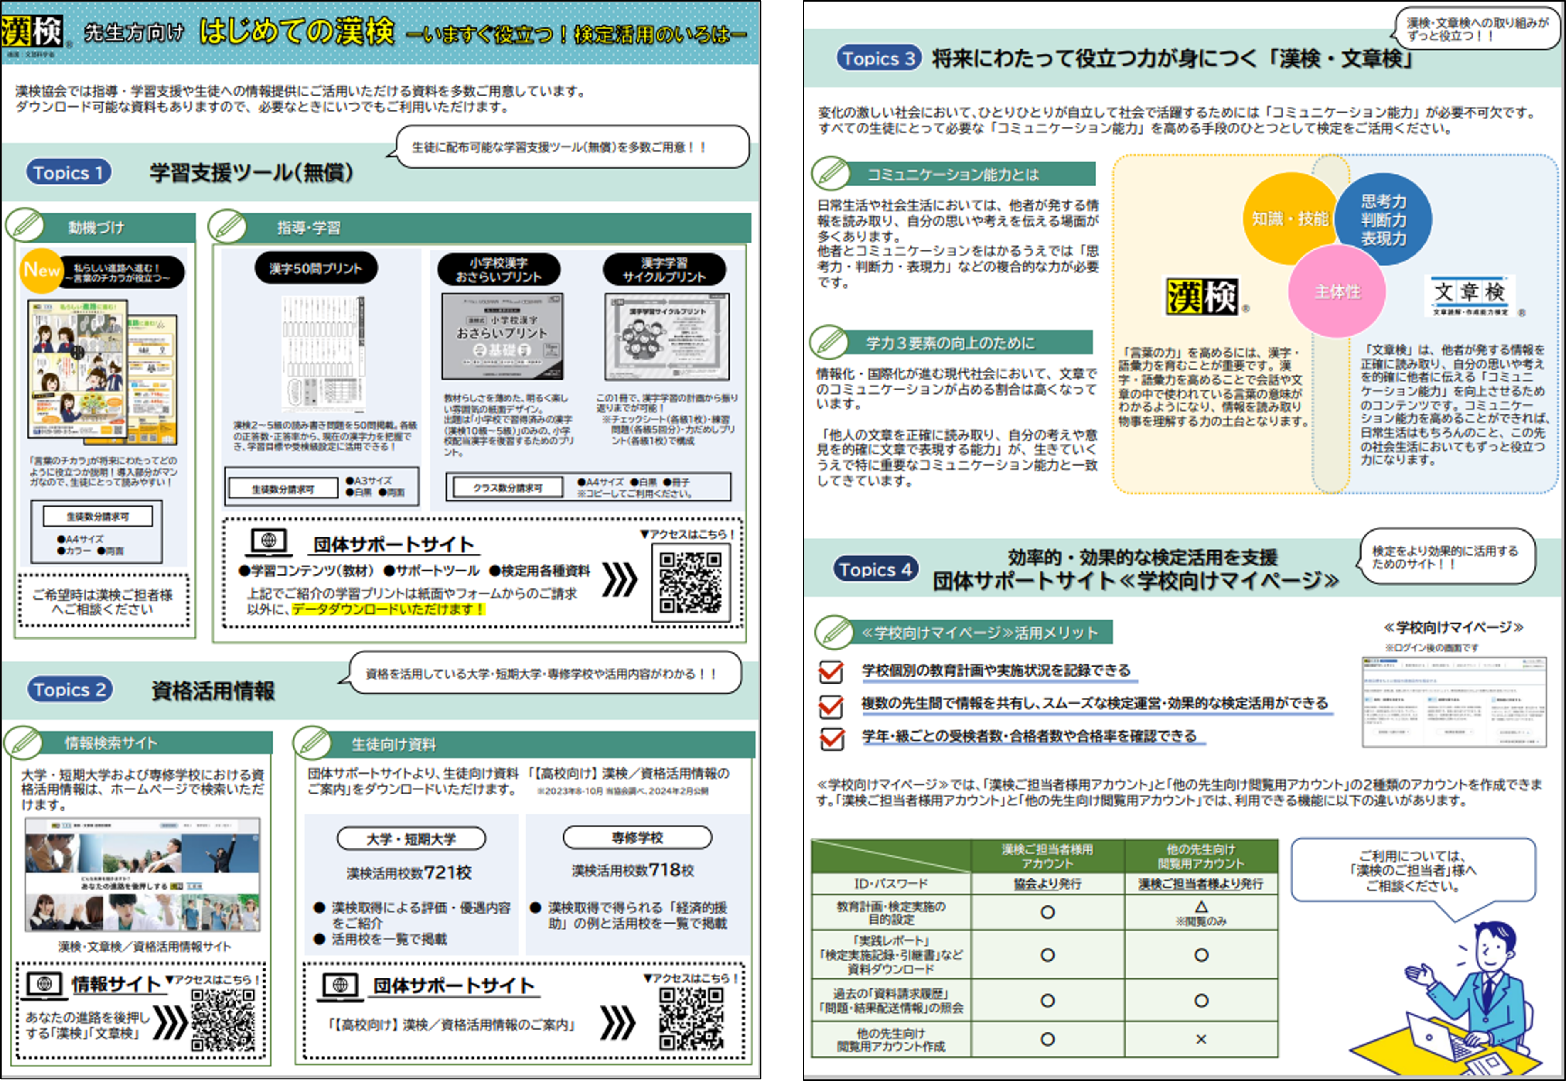The height and width of the screenshot is (1081, 1566).
Task: Click the × cell in the bottom table row
Action: (x=1201, y=1039)
